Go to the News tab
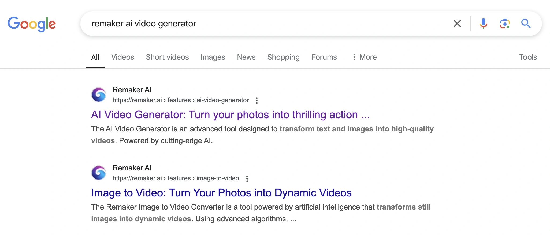The width and height of the screenshot is (550, 236). pos(246,57)
